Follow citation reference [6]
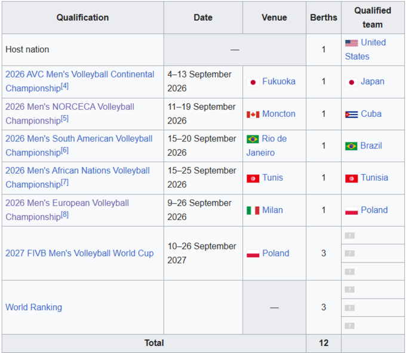 [x=64, y=150]
